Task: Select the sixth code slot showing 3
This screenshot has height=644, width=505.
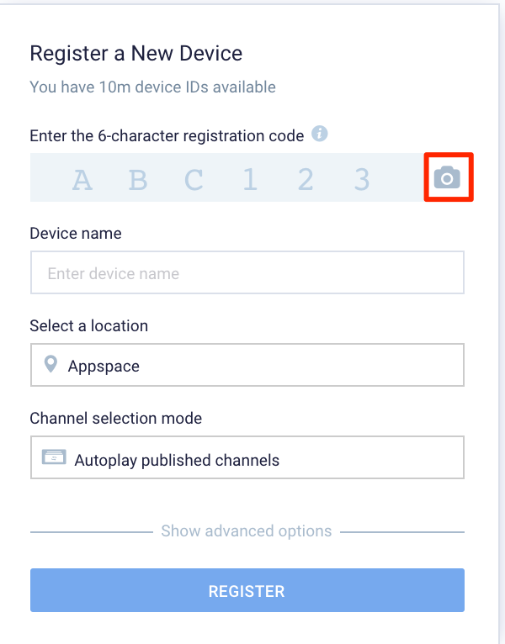Action: pyautogui.click(x=362, y=179)
